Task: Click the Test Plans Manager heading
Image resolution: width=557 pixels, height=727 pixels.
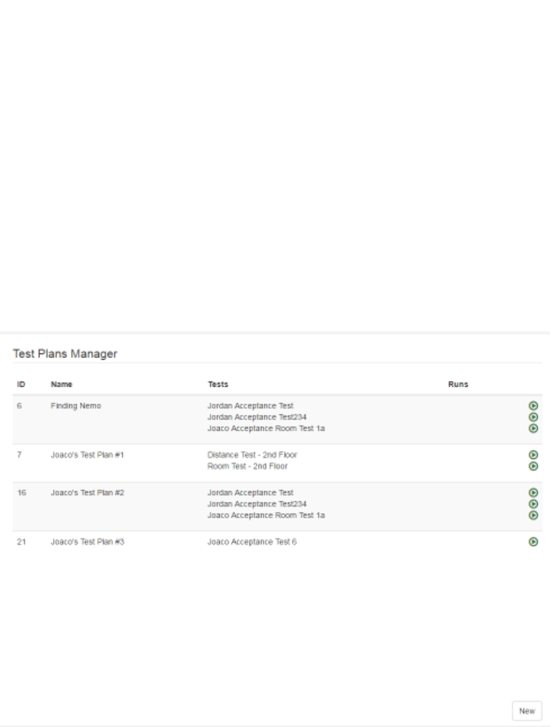Action: click(x=65, y=354)
